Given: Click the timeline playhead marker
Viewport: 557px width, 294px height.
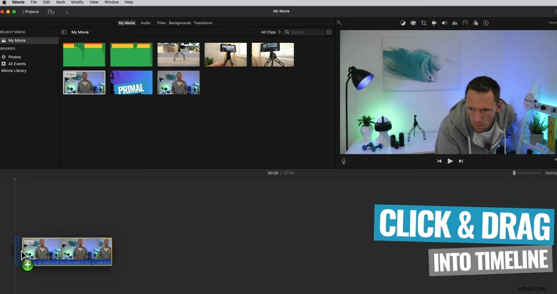Looking at the screenshot, I should [14, 179].
